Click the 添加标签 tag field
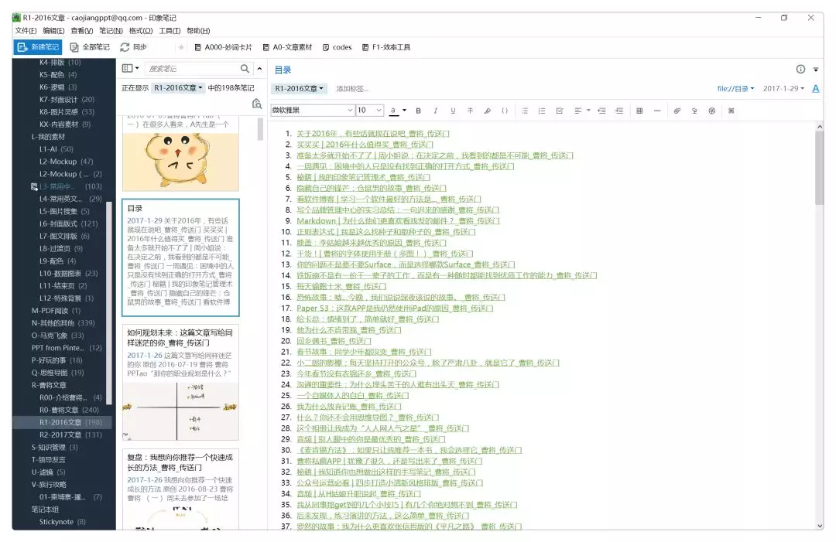This screenshot has height=542, width=836. [352, 89]
